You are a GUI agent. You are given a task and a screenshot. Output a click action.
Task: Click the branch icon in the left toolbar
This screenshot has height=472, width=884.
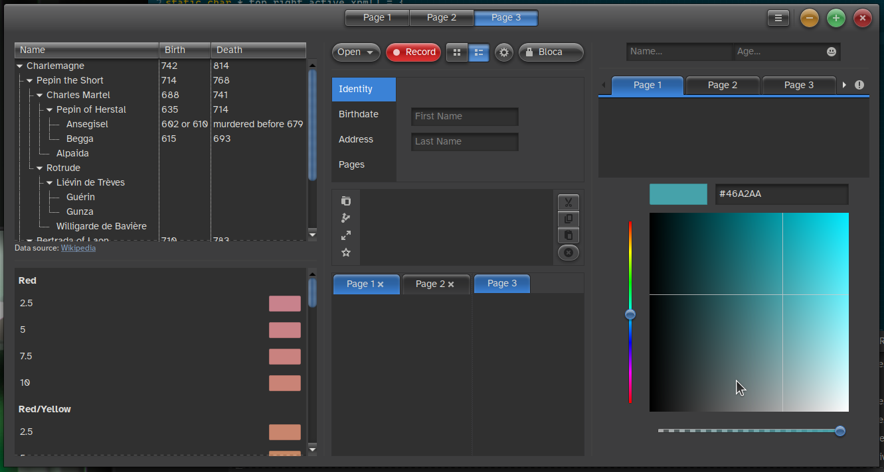[345, 218]
